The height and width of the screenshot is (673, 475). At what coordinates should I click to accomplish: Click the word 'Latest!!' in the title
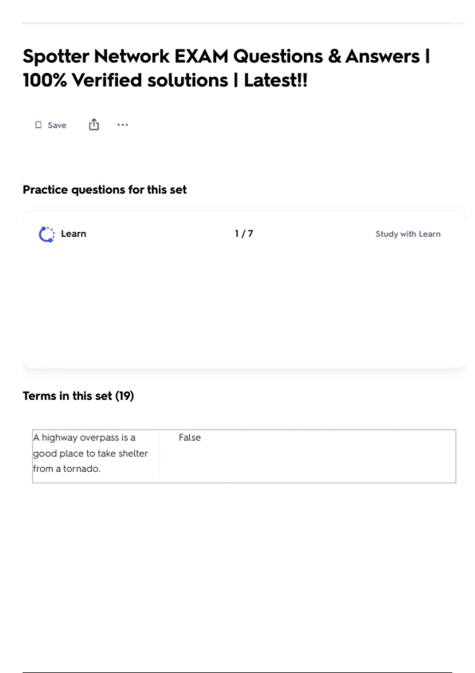click(275, 80)
